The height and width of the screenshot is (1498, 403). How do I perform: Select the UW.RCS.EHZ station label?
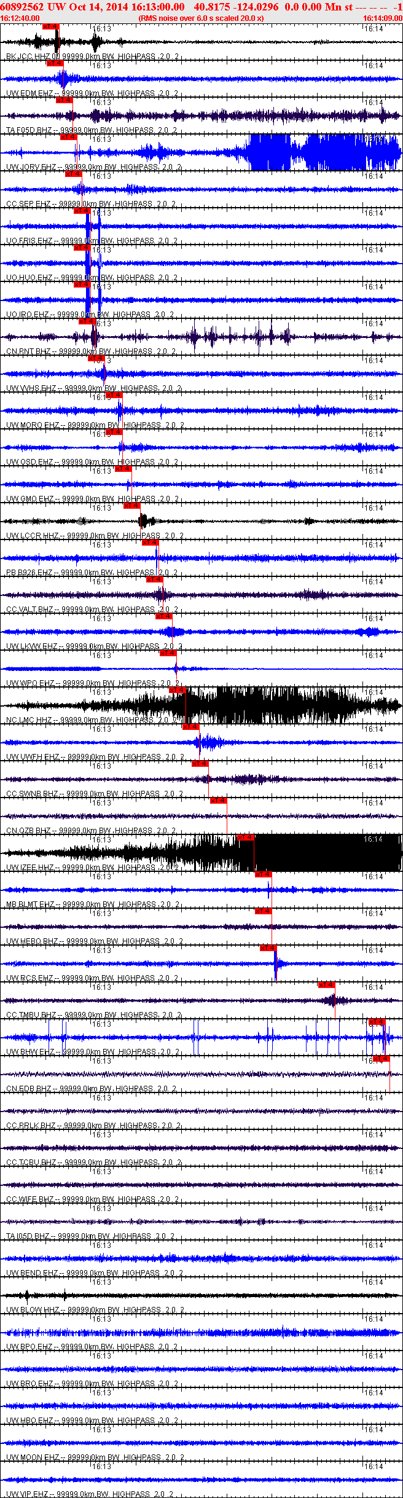(x=29, y=978)
